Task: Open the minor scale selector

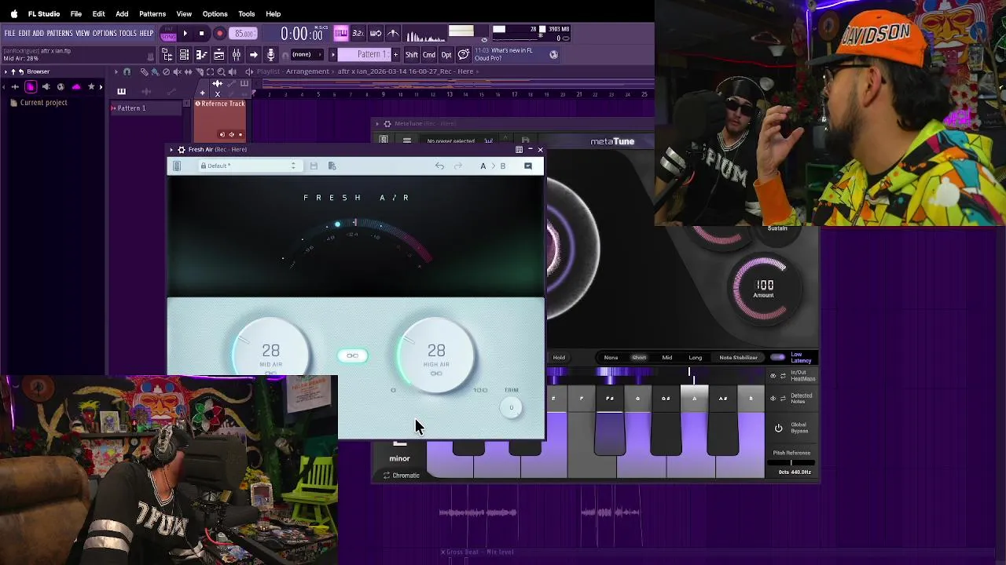Action: point(399,458)
